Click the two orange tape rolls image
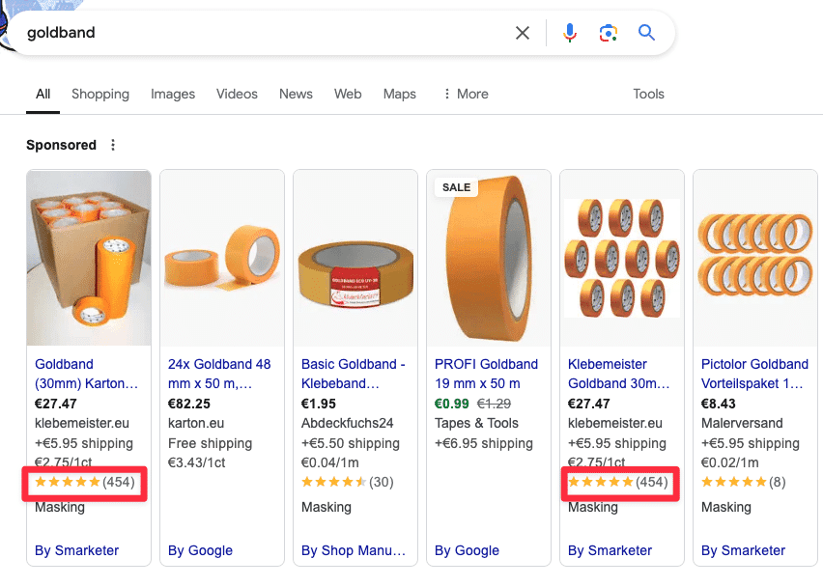 (222, 258)
